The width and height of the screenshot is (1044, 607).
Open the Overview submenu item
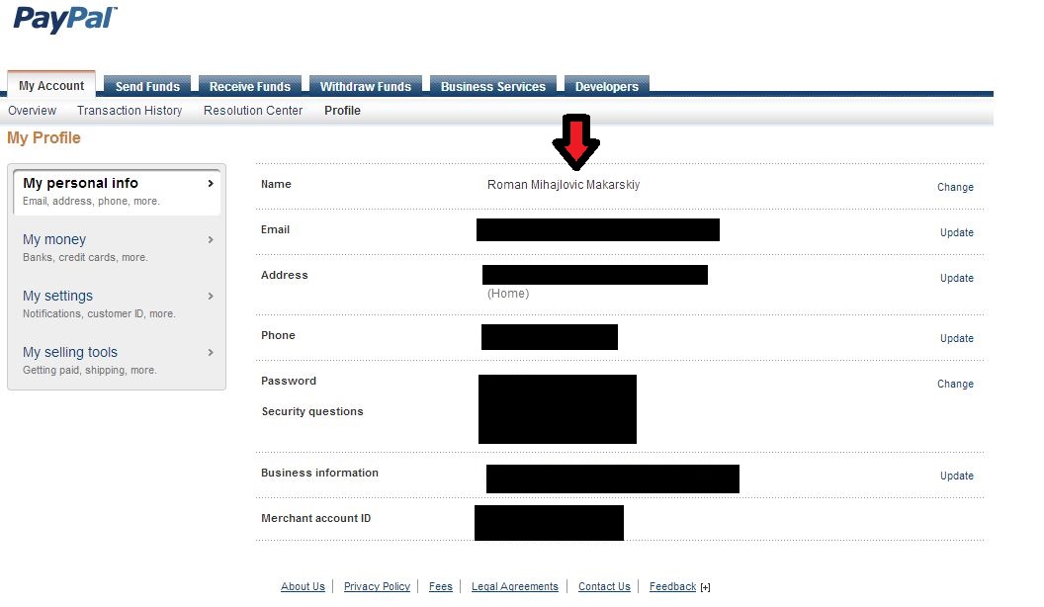(x=32, y=111)
